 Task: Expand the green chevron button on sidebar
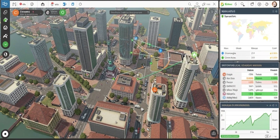(x=5, y=44)
